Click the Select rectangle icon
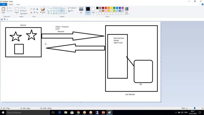This screenshot has height=115, width=204. 17,9
